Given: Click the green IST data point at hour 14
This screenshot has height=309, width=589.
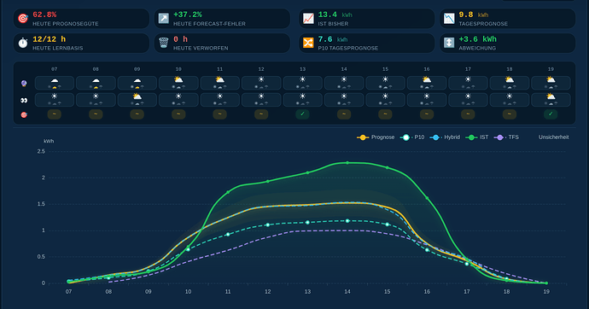Looking at the screenshot, I should [x=347, y=163].
